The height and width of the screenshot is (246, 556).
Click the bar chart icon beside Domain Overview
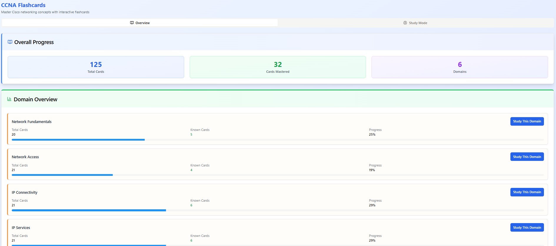9,99
